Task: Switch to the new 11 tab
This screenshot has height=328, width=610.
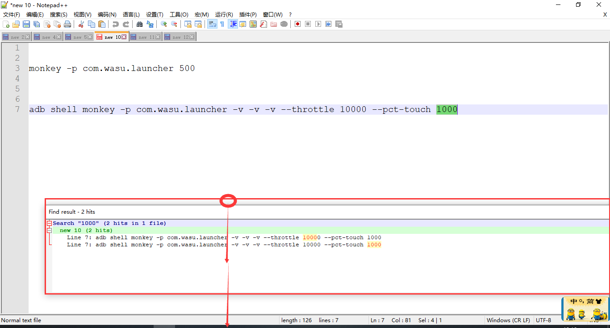Action: (x=143, y=37)
